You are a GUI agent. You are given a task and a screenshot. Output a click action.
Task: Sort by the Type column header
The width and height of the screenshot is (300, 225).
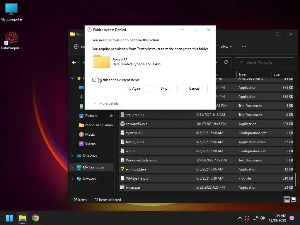point(242,74)
